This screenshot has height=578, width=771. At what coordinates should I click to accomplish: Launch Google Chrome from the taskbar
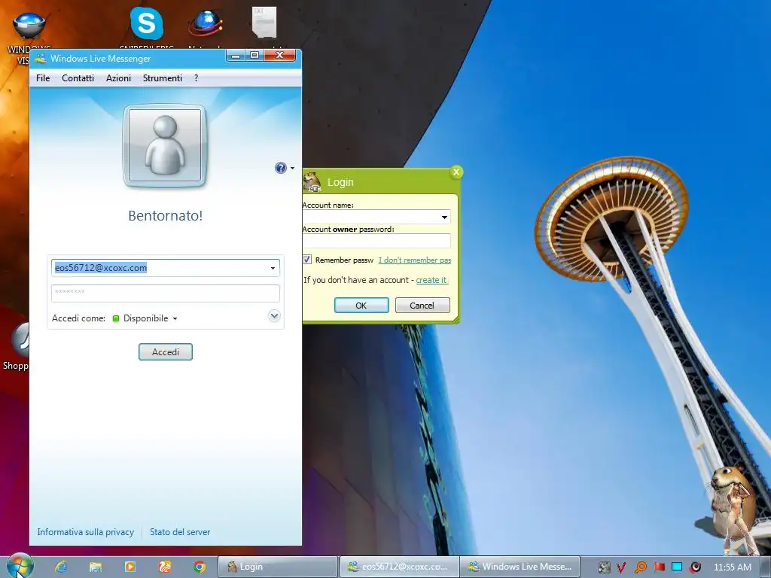tap(199, 567)
